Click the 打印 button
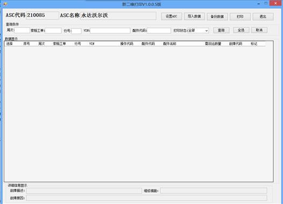This screenshot has width=283, height=204. pyautogui.click(x=240, y=17)
